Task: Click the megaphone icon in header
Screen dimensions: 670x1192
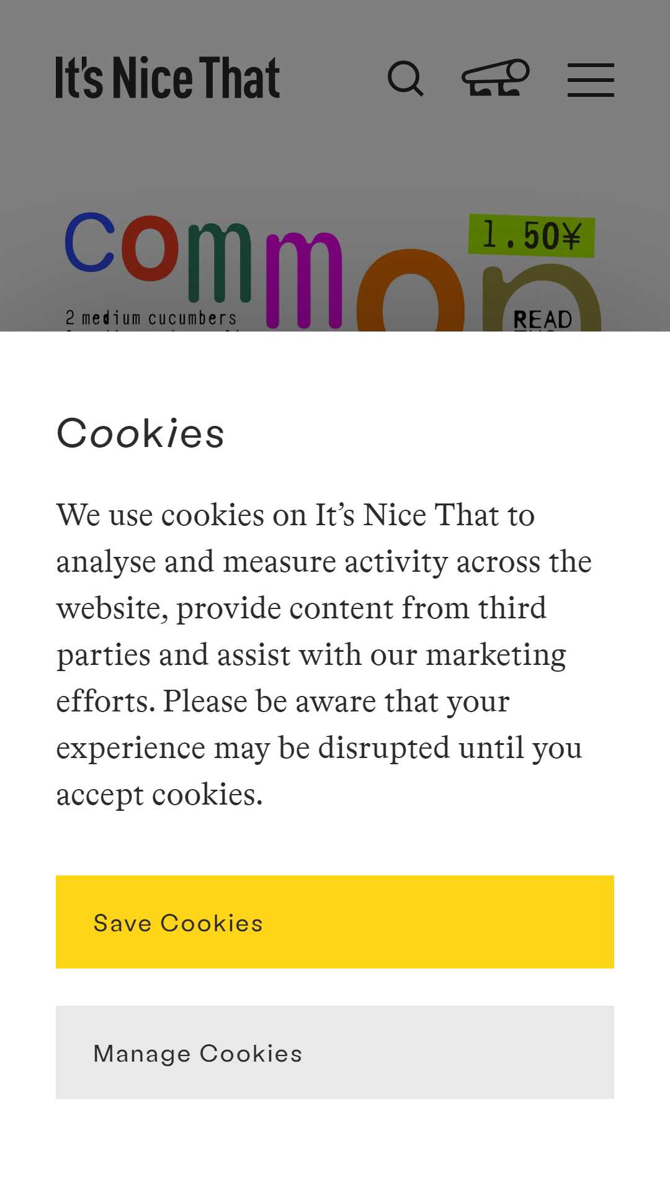Action: (x=496, y=78)
